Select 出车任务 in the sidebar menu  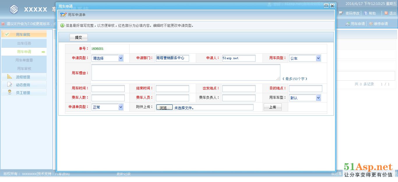tap(24, 43)
